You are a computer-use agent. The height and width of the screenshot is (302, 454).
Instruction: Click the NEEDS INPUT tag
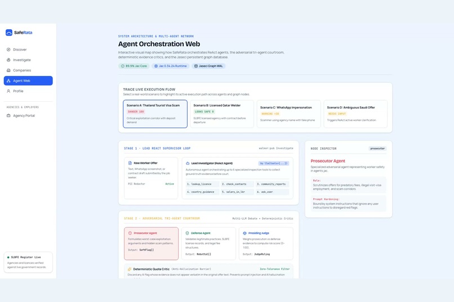coord(337,114)
